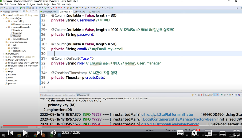Collapse the com.cos.blog.model package

pyautogui.click(x=6, y=27)
